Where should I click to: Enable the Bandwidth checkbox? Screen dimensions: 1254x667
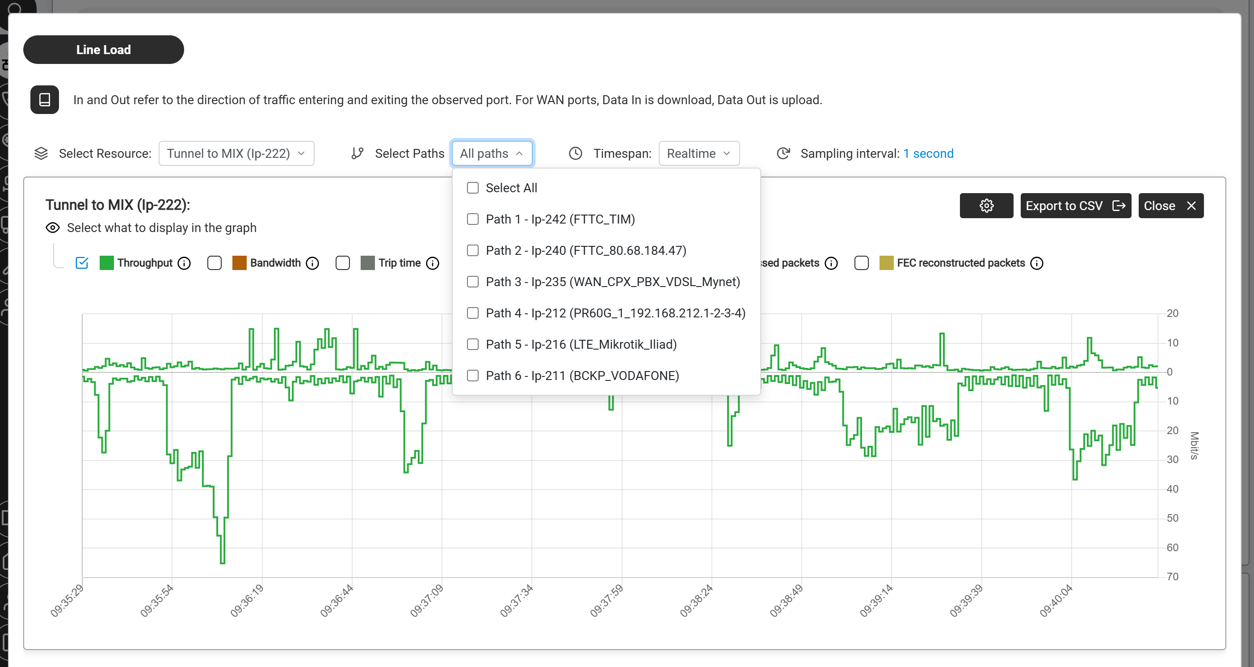(x=214, y=263)
